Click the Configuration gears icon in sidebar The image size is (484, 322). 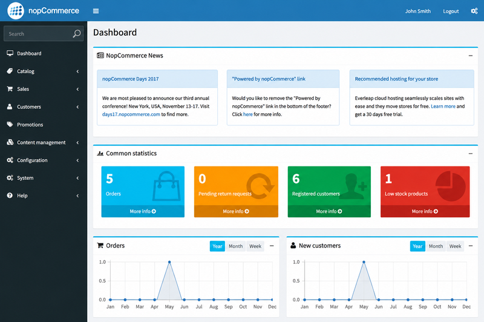point(10,160)
